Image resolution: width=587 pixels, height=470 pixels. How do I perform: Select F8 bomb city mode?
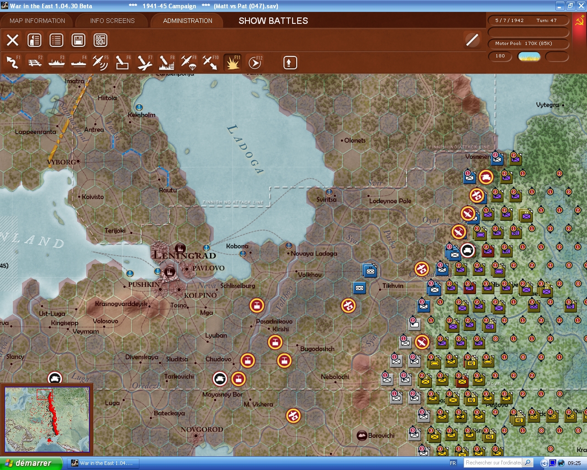tap(166, 62)
